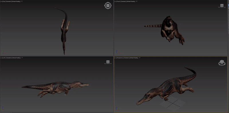
Task: Open the [Front] point-of-view menu
Action: click(119, 1)
